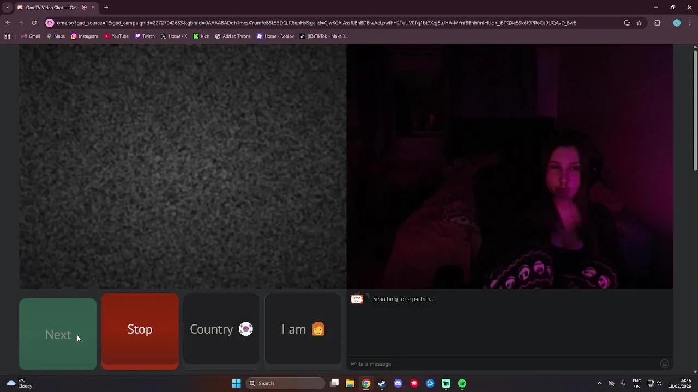
Task: Go back using the browser back arrow
Action: coord(8,23)
